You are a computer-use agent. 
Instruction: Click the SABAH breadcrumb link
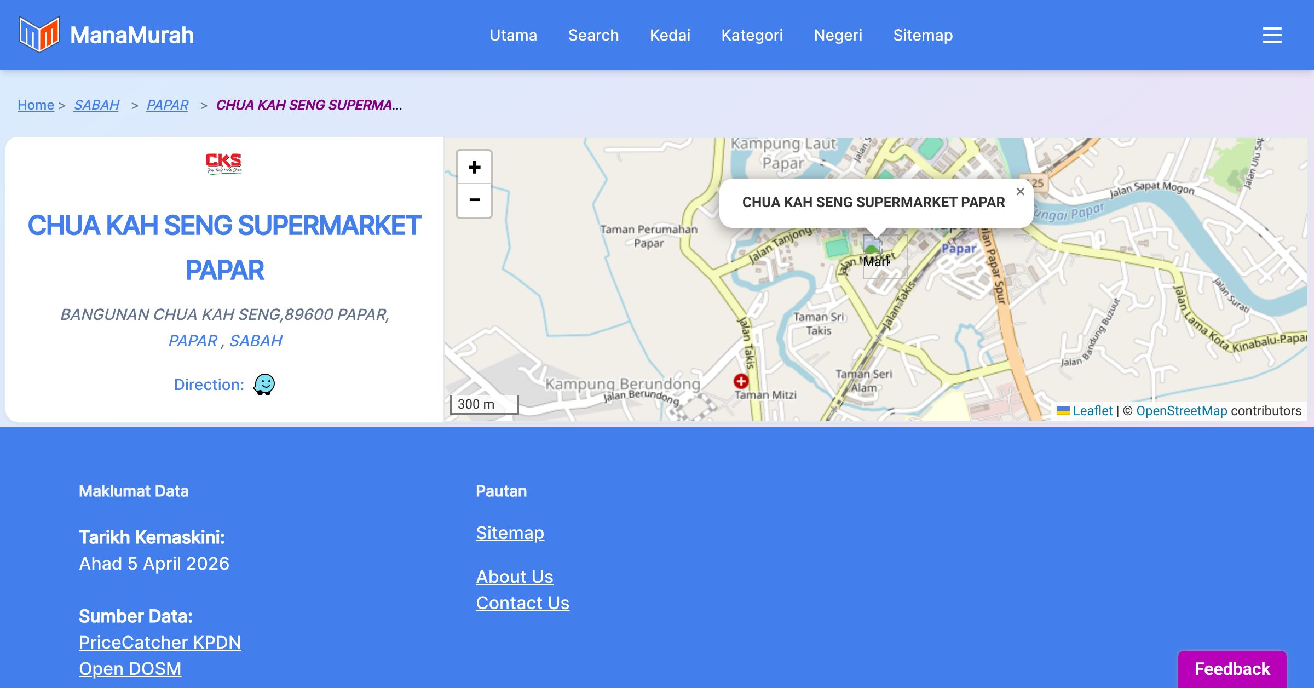(96, 105)
